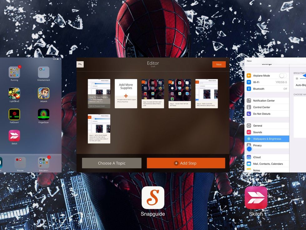This screenshot has width=306, height=230.
Task: Open the Entertainment folder
Action: (43, 71)
